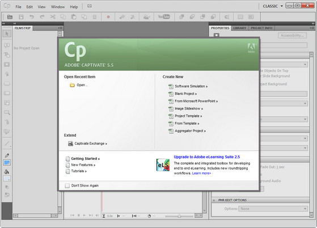Click the Filmstrip horizontal scrollbar
The width and height of the screenshot is (317, 228).
(x=35, y=216)
